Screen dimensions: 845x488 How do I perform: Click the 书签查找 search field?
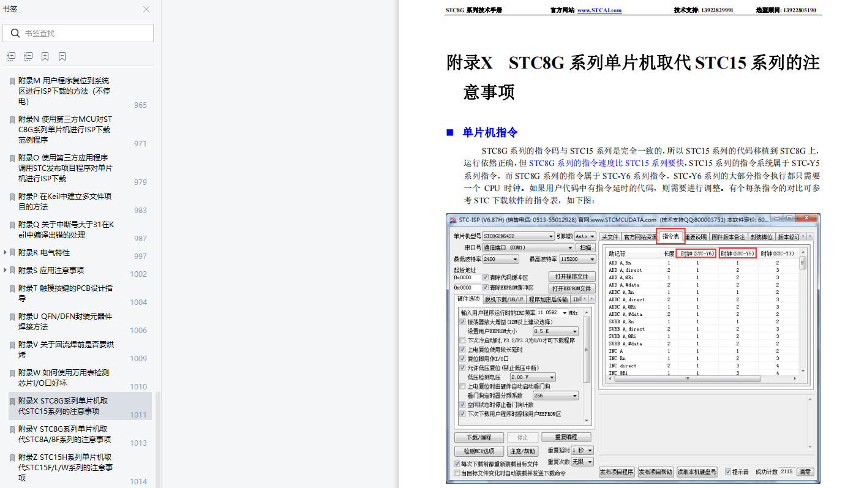pyautogui.click(x=78, y=33)
